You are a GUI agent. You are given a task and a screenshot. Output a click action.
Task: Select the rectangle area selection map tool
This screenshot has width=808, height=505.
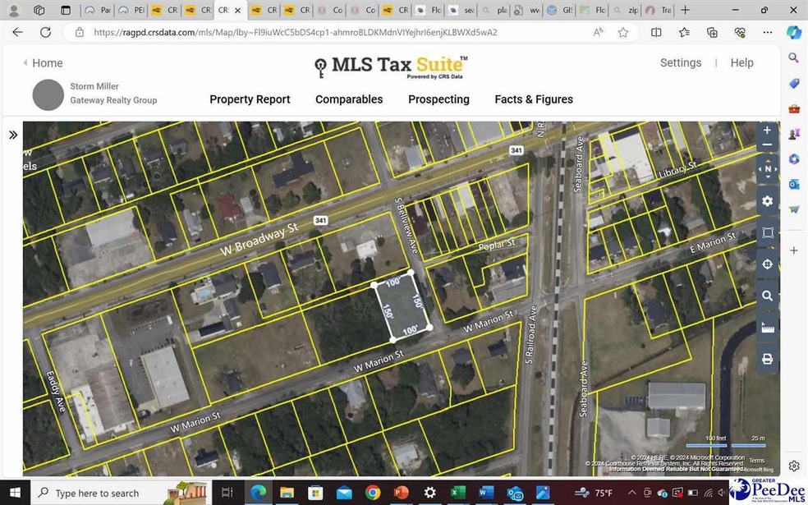point(767,232)
